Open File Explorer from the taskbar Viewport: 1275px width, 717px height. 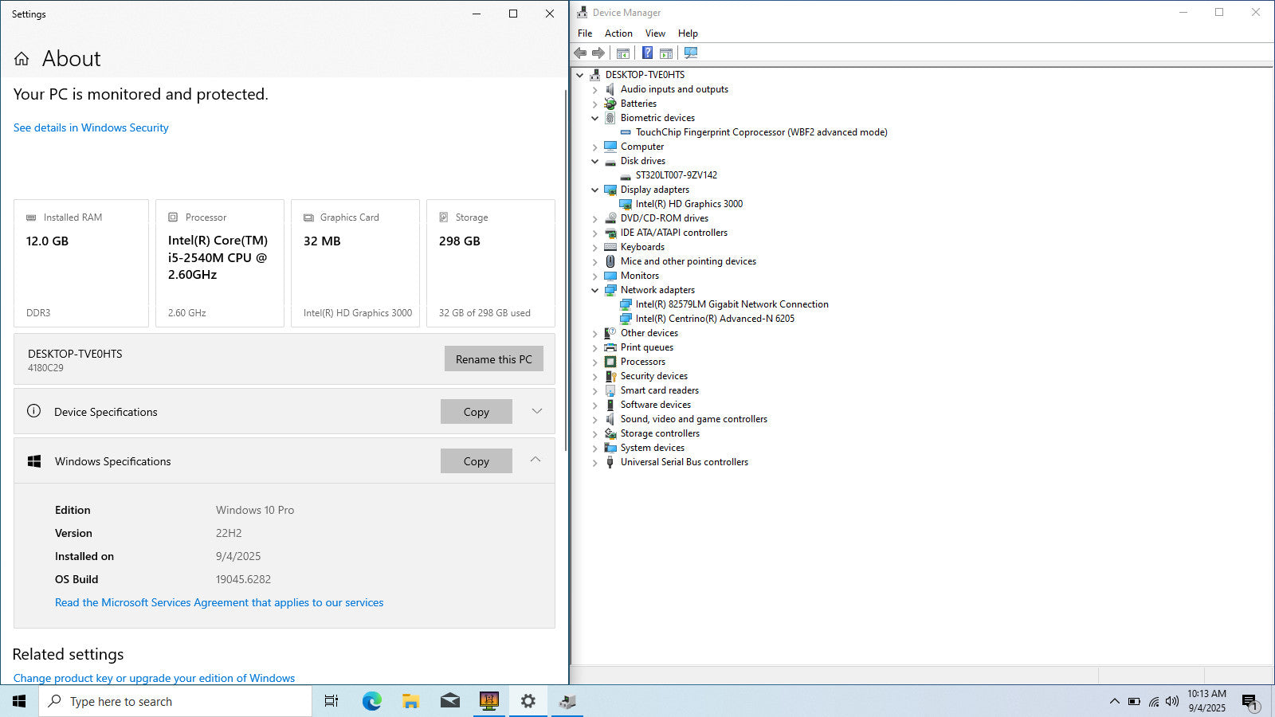[x=410, y=701]
